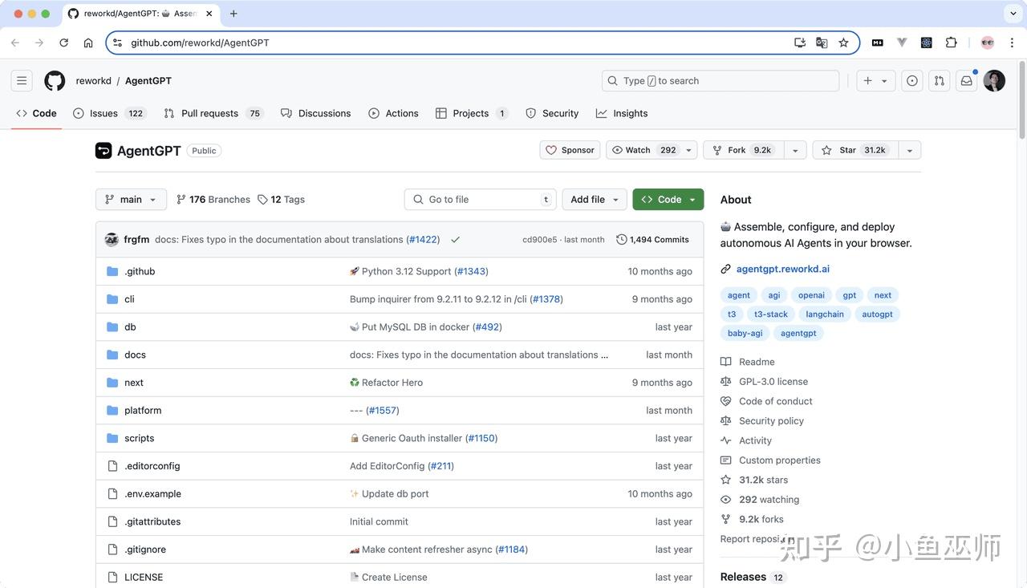Image resolution: width=1027 pixels, height=588 pixels.
Task: Click the install app icon in address bar
Action: click(800, 43)
